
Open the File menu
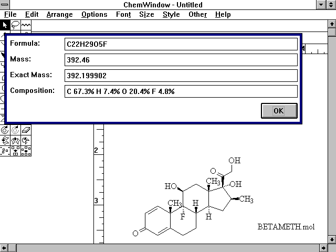click(10, 15)
